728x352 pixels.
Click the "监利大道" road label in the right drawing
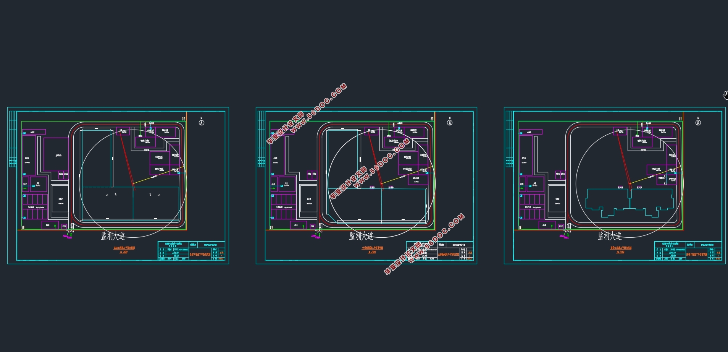(x=610, y=236)
